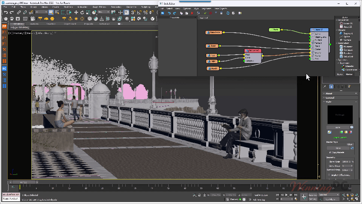Click the none style picker button
The image size is (362, 204).
tap(338, 127)
